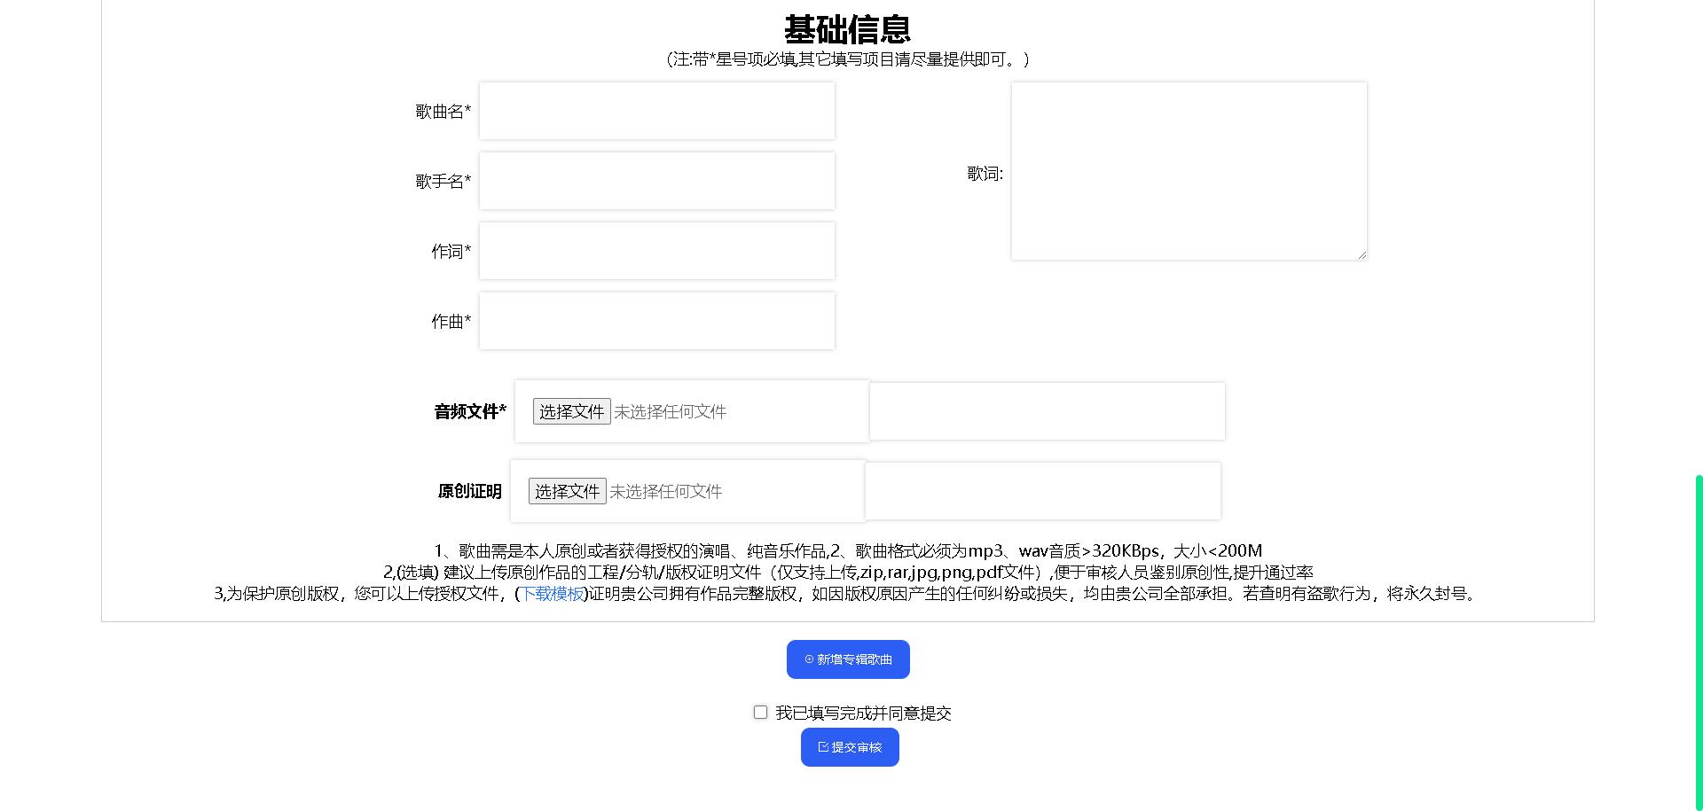This screenshot has width=1703, height=811.
Task: Click inside the 歌词 text area
Action: 1189,171
